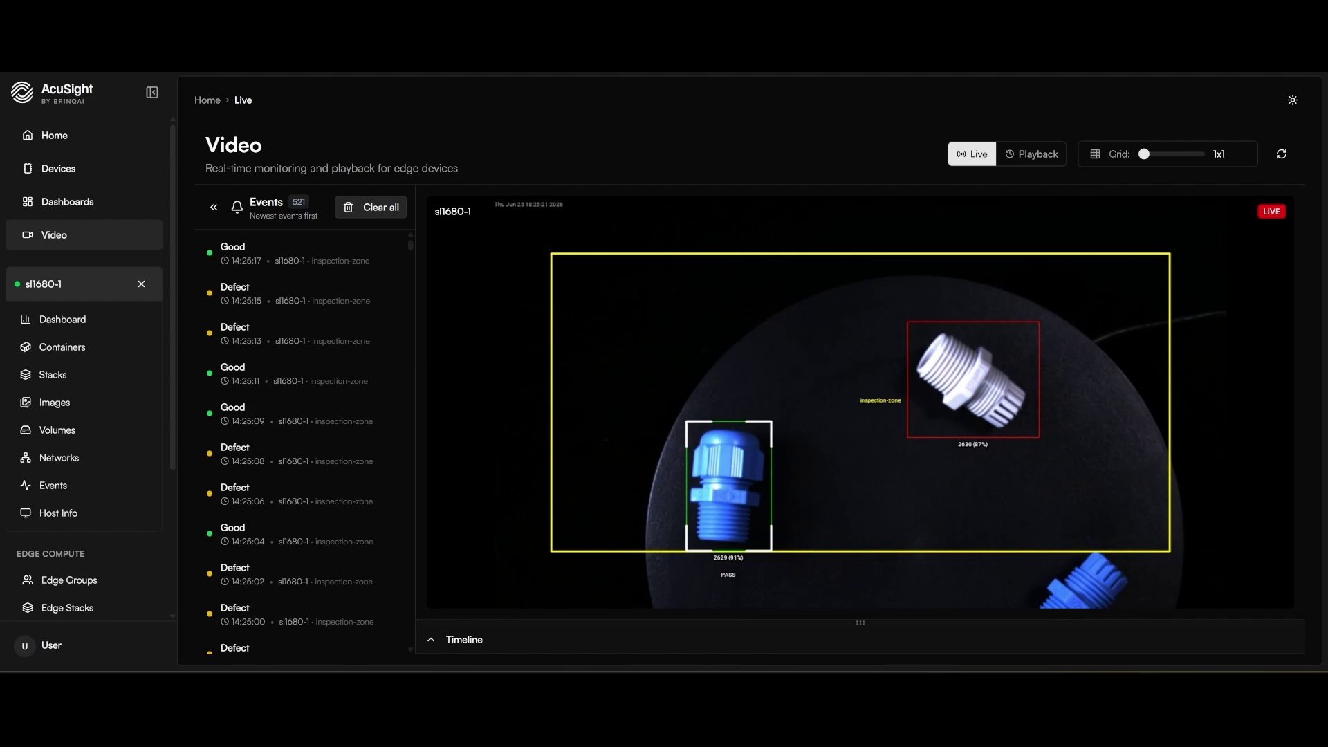
Task: Select the Good event at 14:25:17
Action: [302, 254]
